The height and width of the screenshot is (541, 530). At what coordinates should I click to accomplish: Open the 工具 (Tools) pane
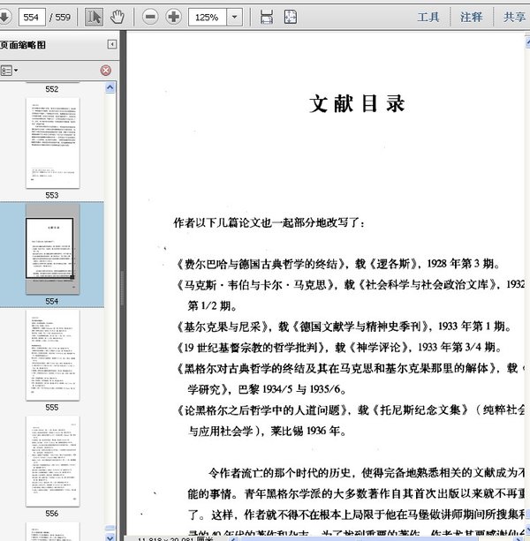click(x=428, y=17)
